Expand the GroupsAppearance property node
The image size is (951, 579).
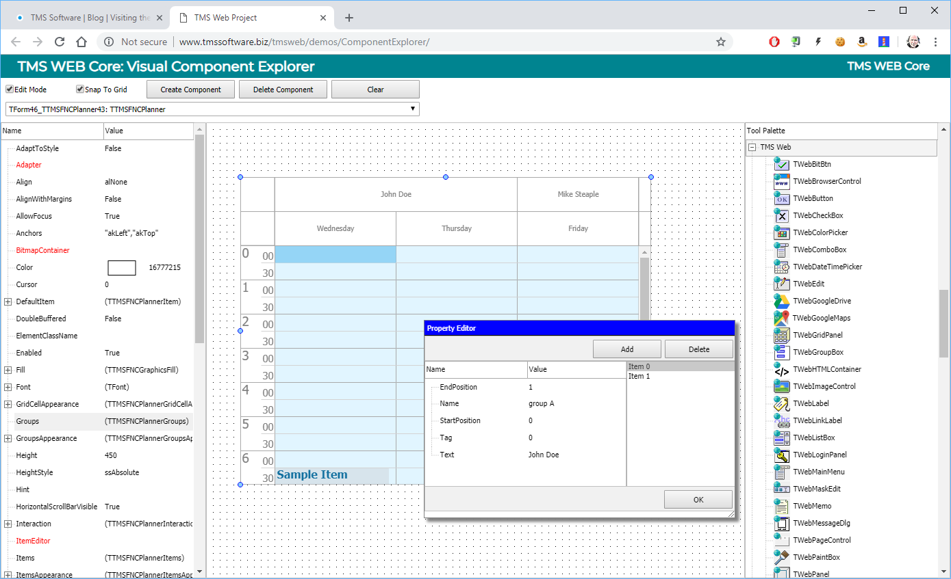8,438
